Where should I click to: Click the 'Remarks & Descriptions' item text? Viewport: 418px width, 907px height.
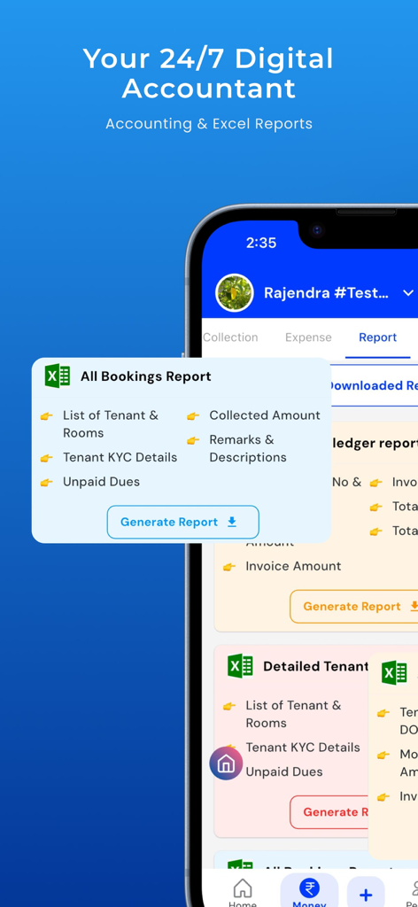click(248, 448)
